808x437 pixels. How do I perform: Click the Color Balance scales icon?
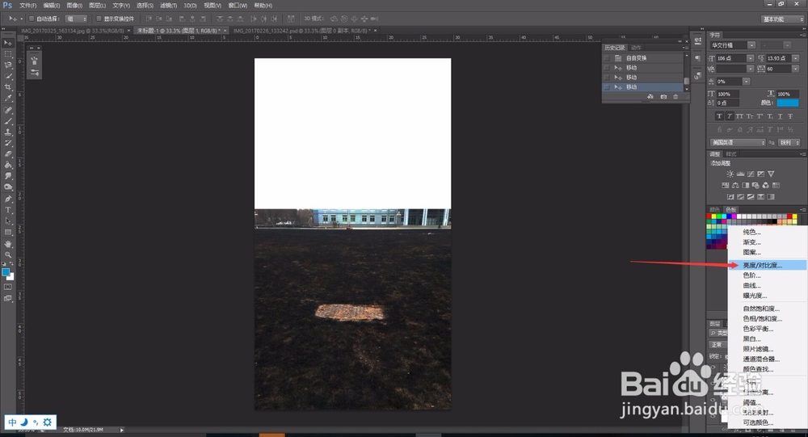[x=735, y=186]
